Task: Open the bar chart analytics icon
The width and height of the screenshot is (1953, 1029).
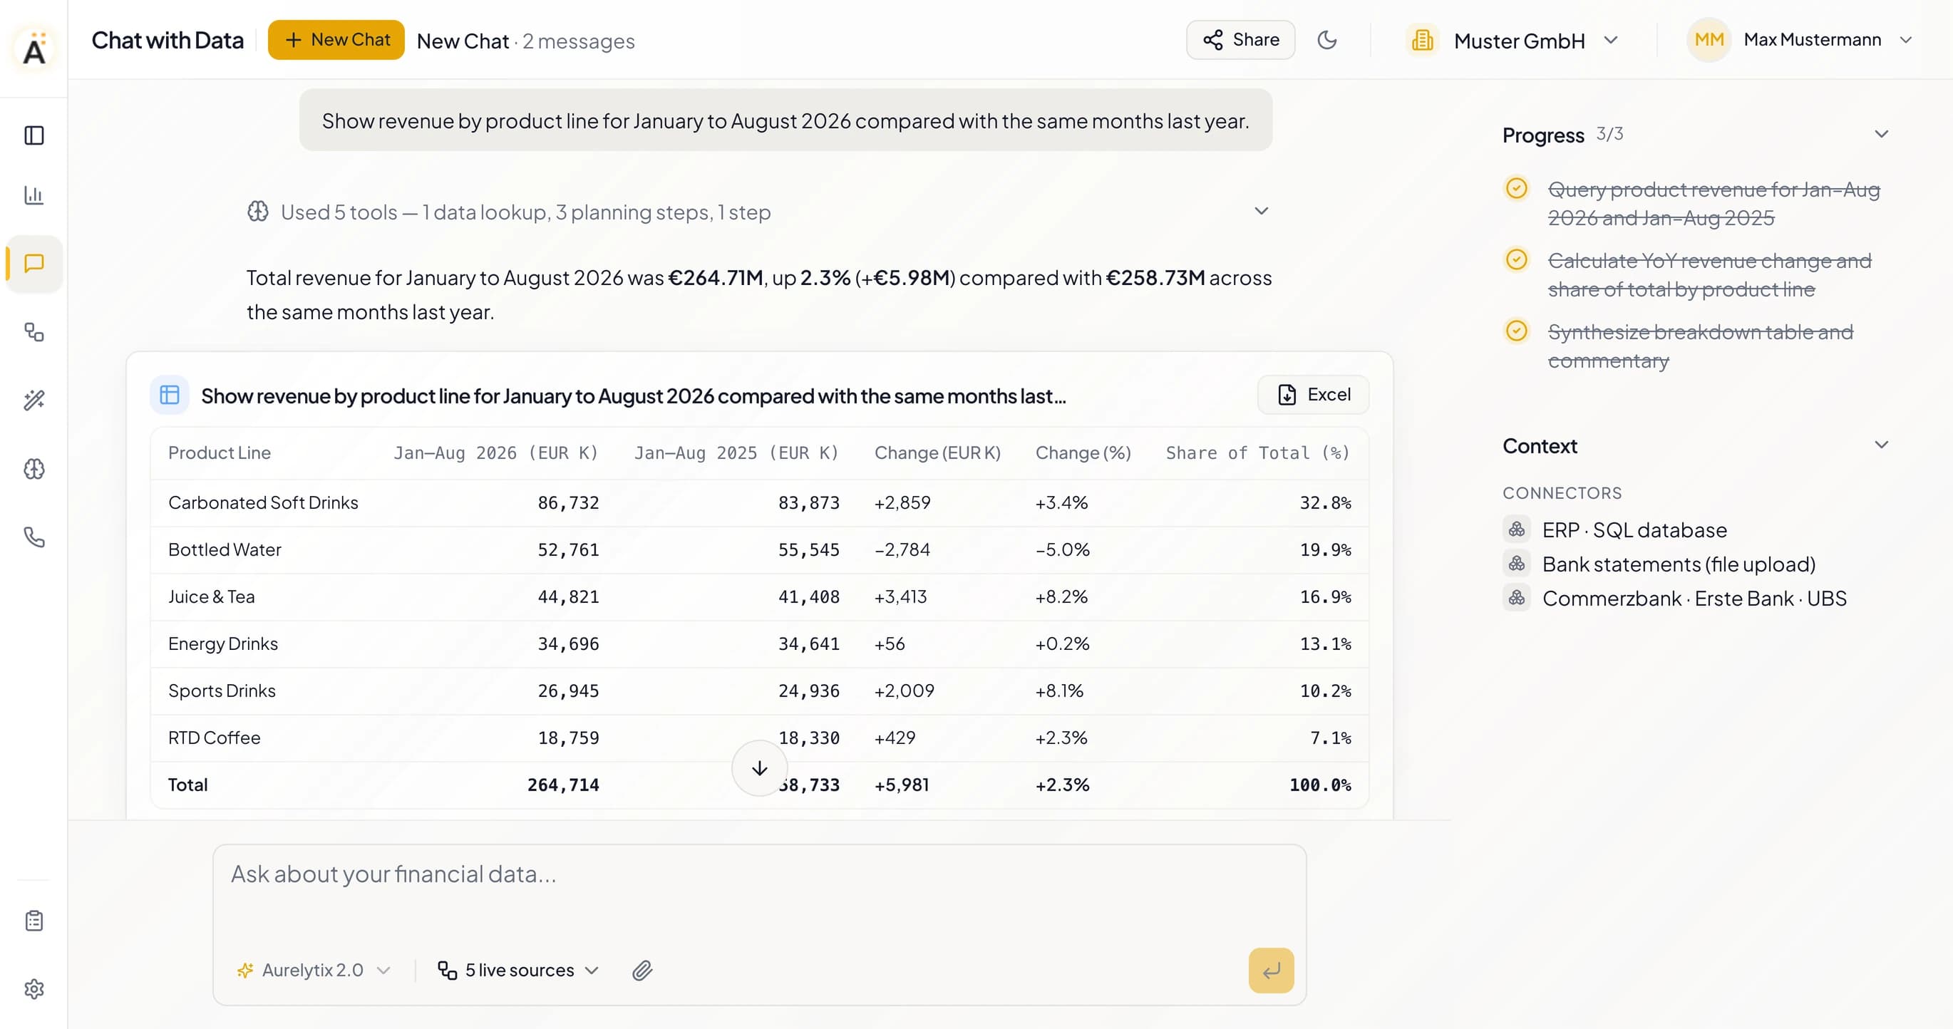Action: (34, 195)
